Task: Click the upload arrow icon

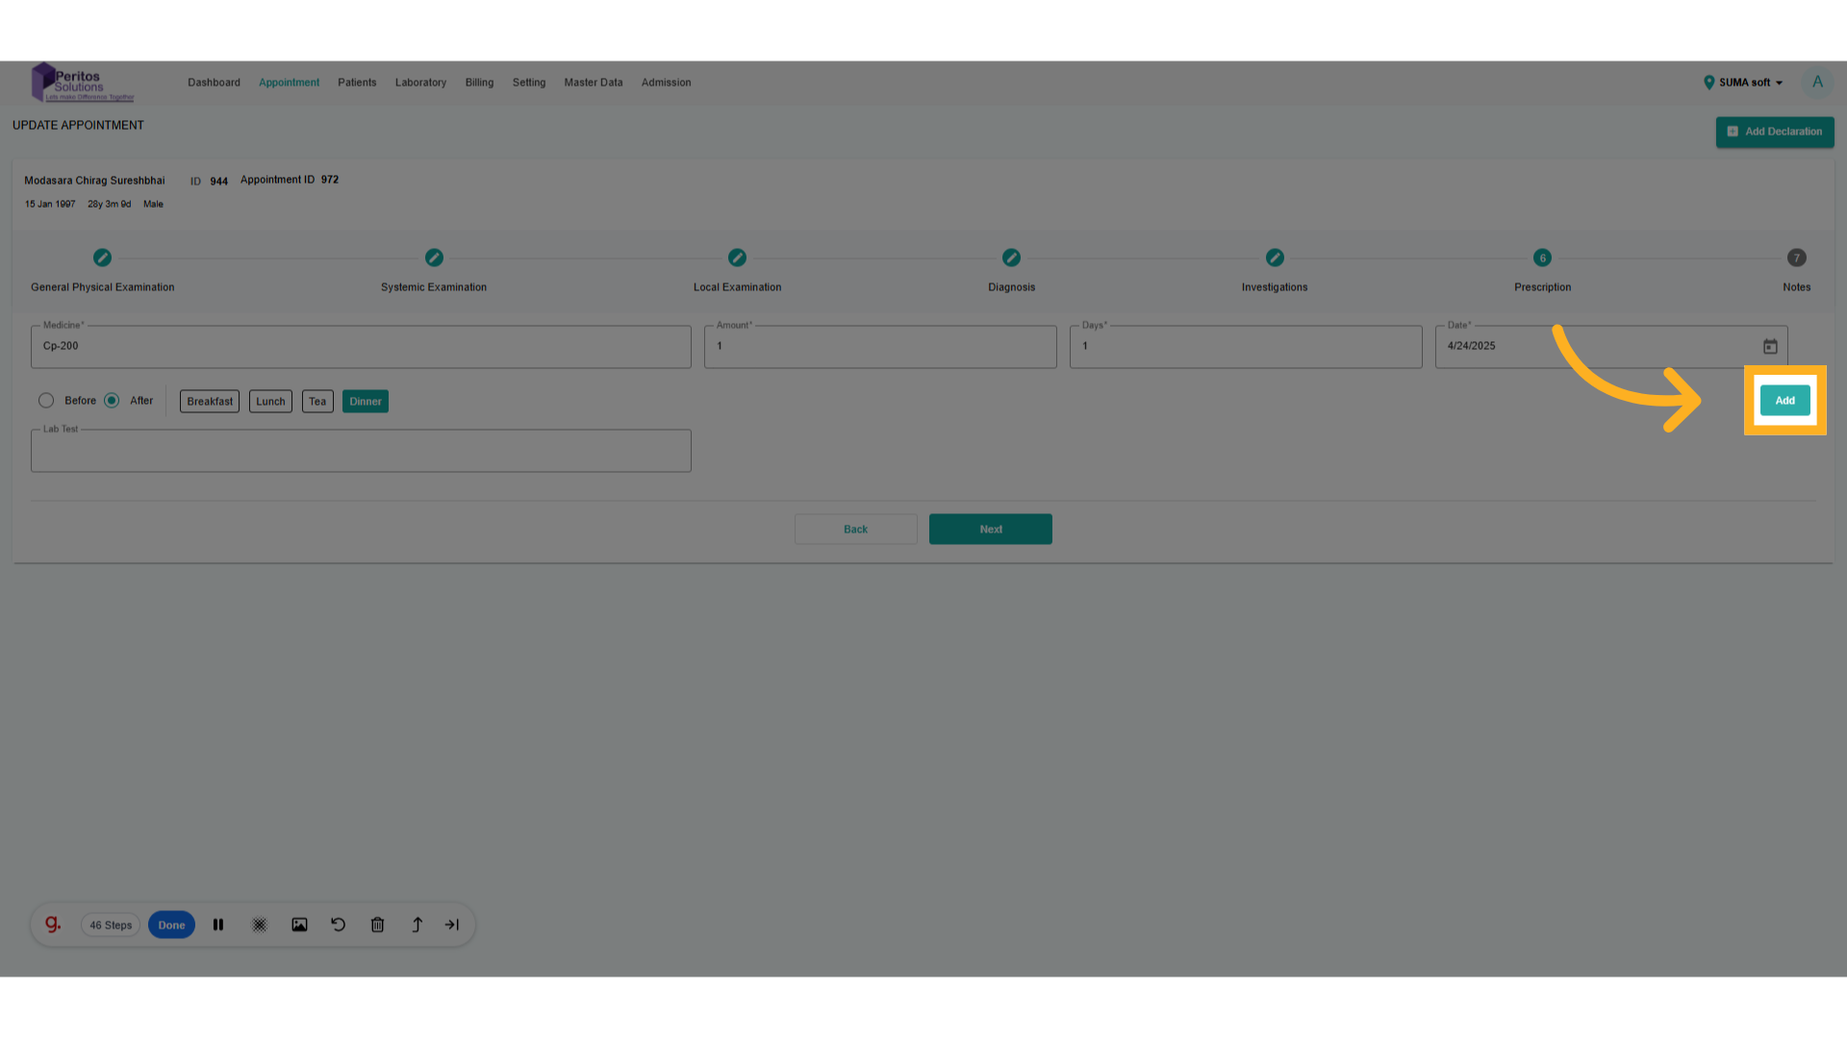Action: coord(417,925)
